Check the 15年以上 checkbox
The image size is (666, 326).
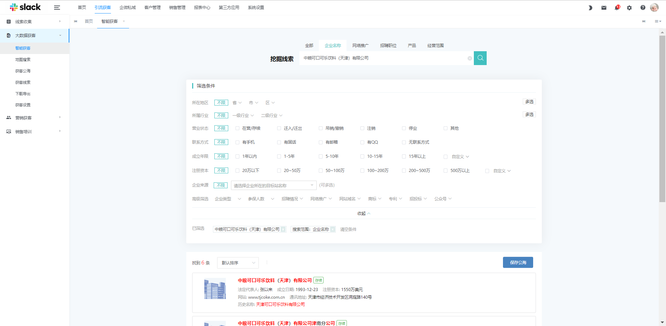coord(404,156)
